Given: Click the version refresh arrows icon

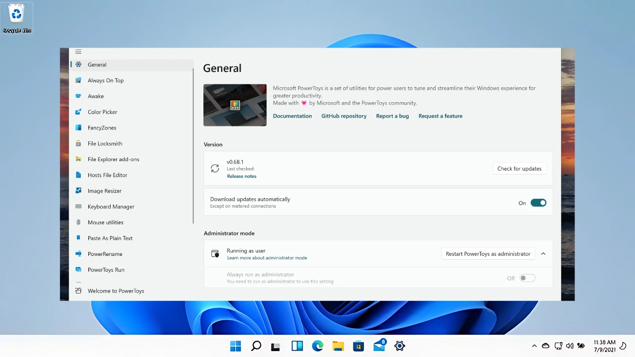Looking at the screenshot, I should tap(215, 169).
